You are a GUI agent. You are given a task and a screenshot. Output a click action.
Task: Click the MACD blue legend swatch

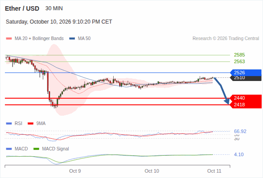(9, 149)
